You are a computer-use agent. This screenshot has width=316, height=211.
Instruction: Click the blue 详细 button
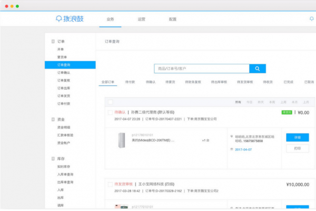click(298, 137)
